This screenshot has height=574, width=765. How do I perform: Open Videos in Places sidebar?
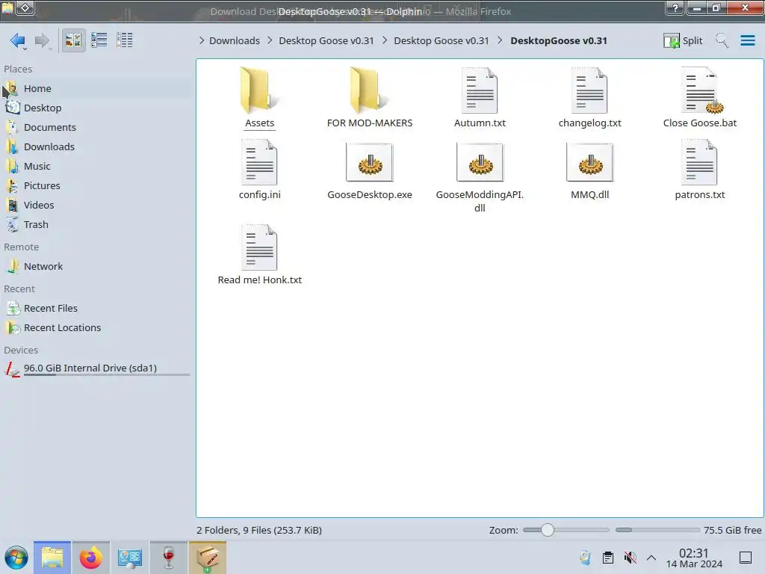click(96, 206)
